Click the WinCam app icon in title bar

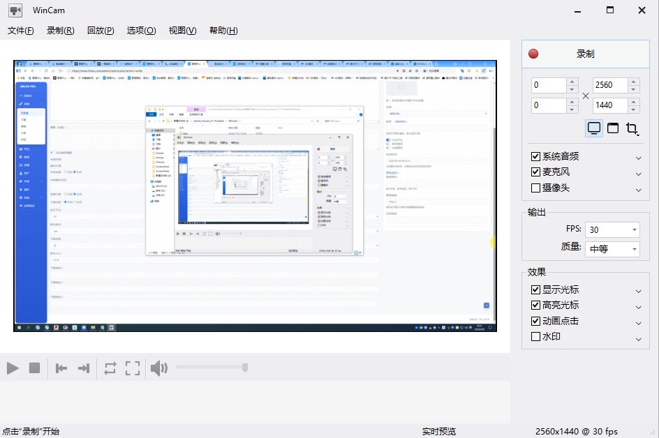pyautogui.click(x=15, y=10)
